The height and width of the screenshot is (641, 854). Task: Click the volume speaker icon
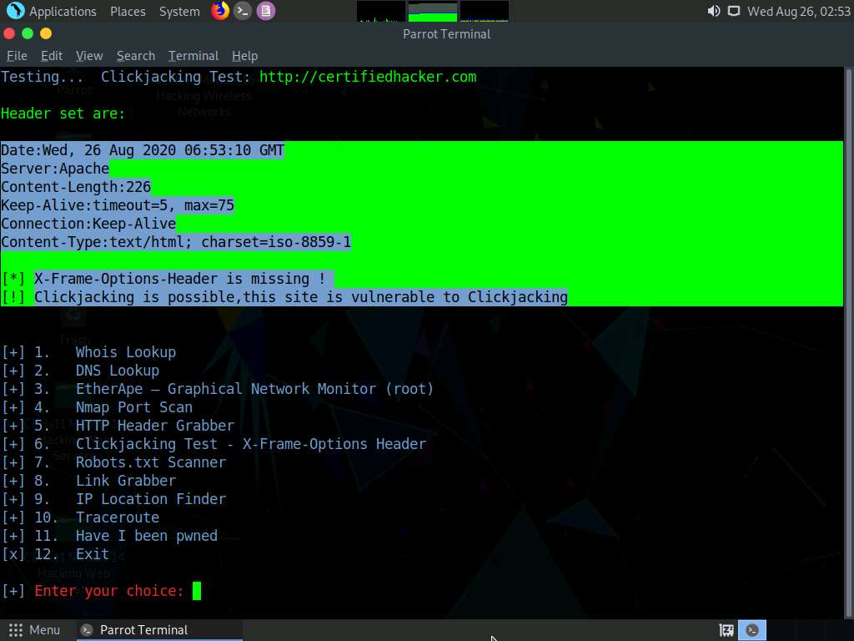[714, 11]
